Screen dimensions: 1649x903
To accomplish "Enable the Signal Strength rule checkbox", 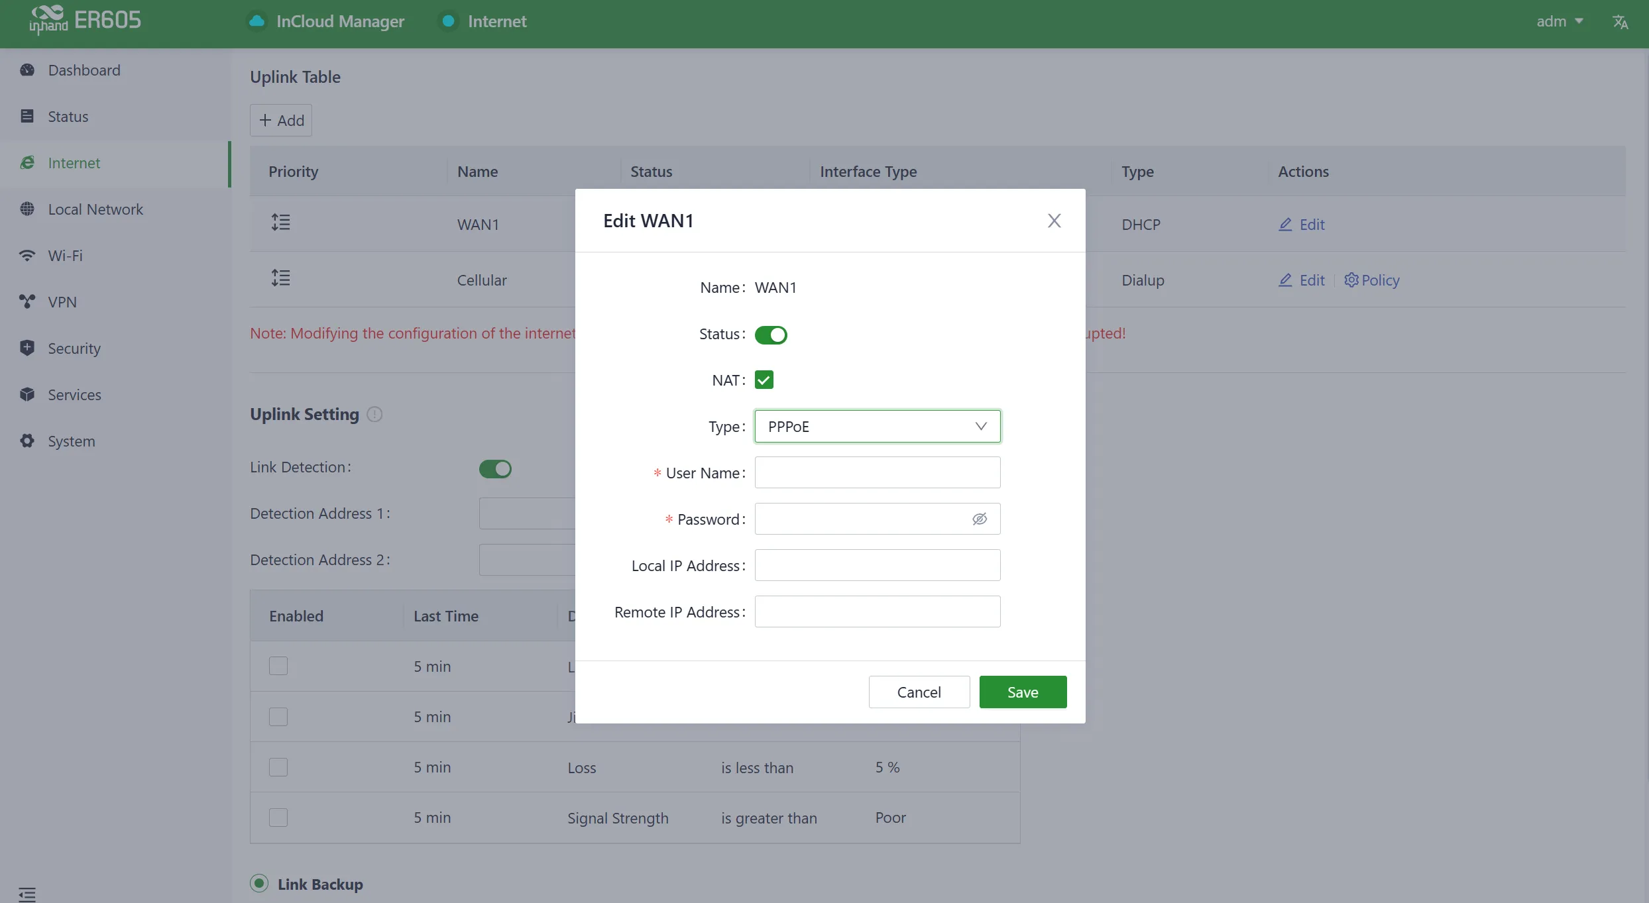I will [278, 818].
